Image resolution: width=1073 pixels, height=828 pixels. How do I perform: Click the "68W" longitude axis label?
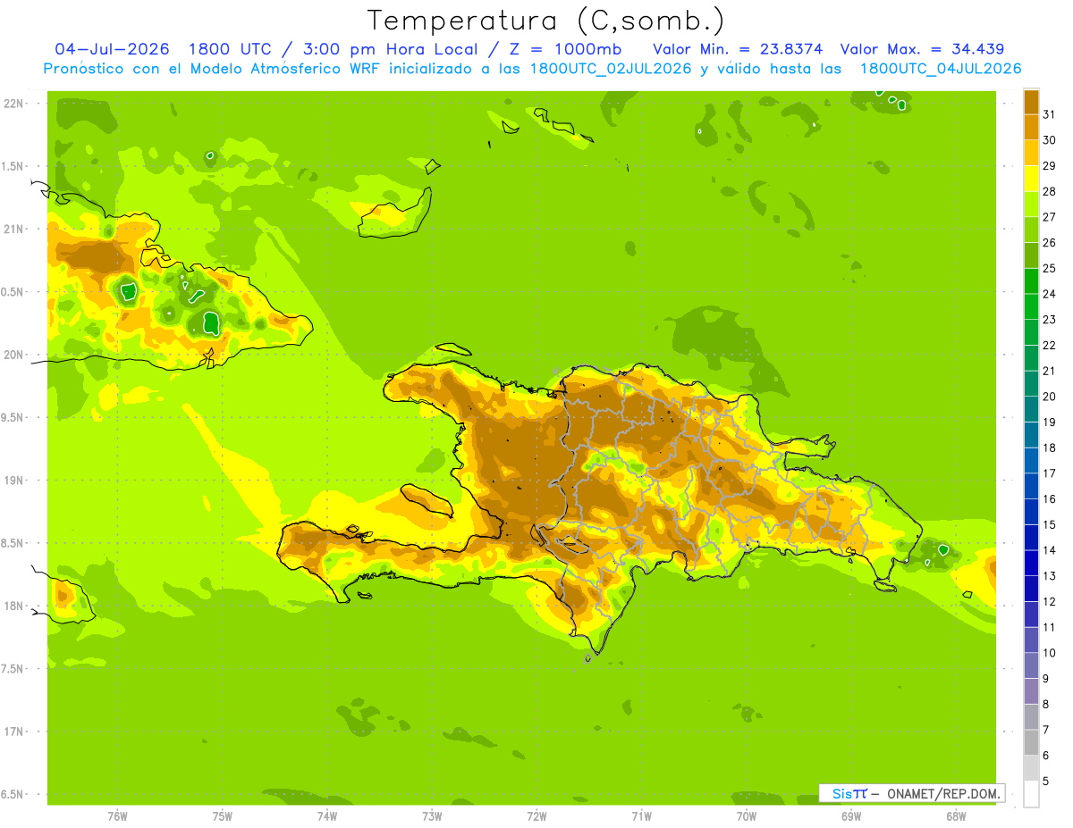click(x=956, y=816)
